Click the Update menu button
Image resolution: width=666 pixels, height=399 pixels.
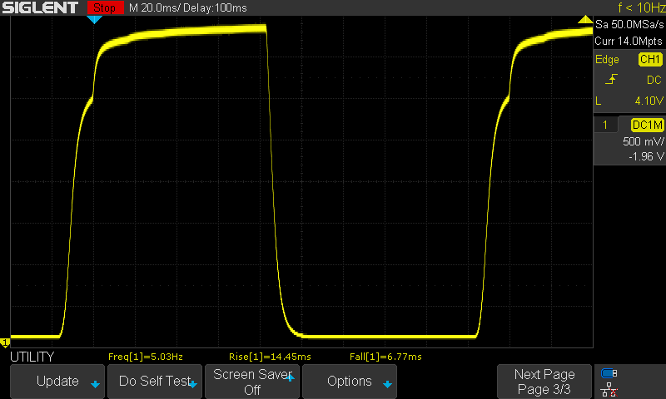click(57, 382)
